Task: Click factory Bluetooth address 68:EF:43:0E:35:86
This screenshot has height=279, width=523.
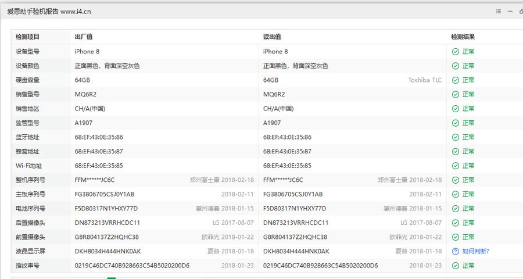Action: [99, 137]
